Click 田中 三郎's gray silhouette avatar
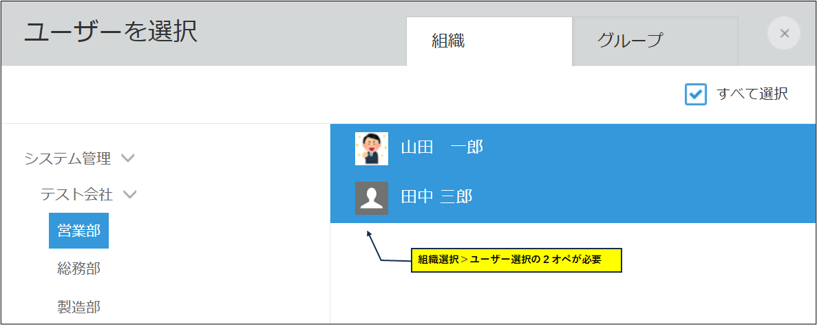 [371, 198]
